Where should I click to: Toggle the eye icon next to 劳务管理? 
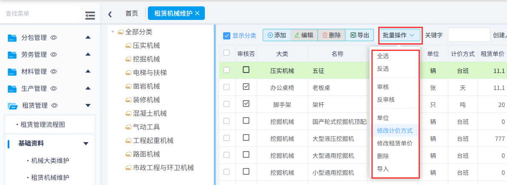tap(54, 55)
